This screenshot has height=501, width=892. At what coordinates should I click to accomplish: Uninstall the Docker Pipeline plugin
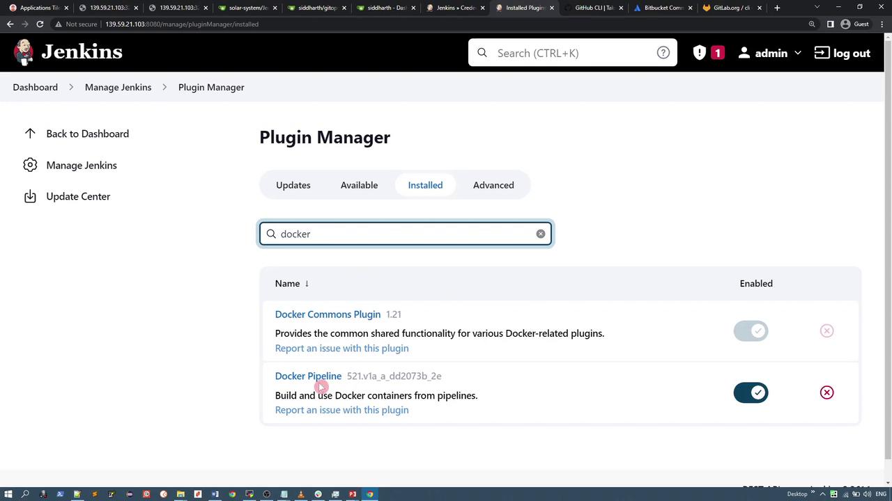826,392
